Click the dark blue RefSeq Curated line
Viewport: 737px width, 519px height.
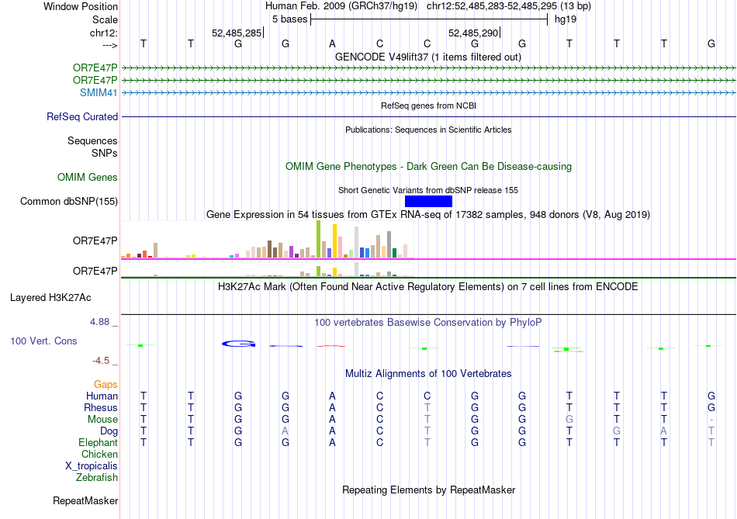(x=428, y=116)
